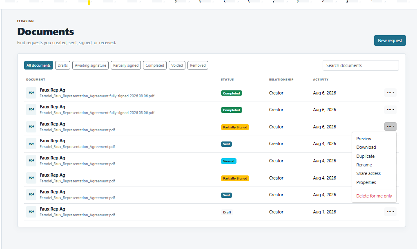Show the All documents filter
This screenshot has height=249, width=417.
click(38, 65)
